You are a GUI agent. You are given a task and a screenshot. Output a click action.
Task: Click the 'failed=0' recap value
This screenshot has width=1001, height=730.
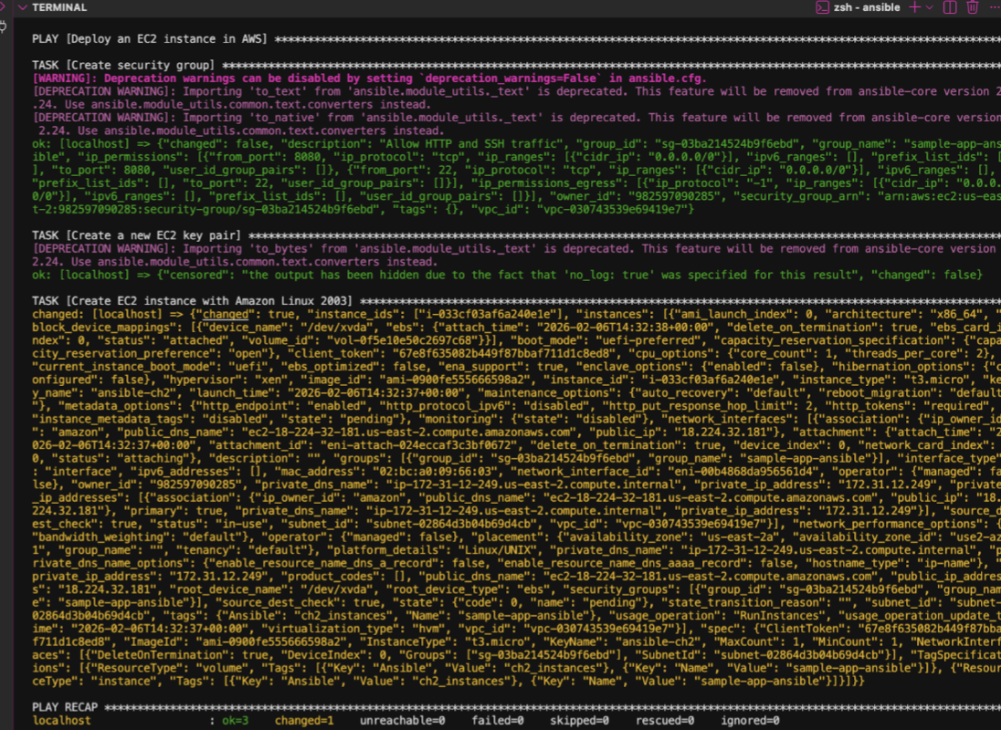[498, 720]
